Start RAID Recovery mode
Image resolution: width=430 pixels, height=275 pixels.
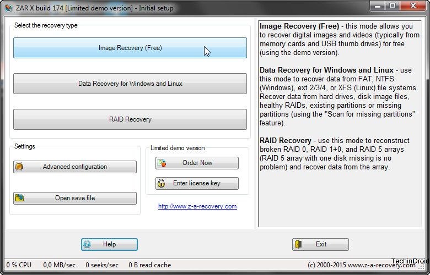130,119
